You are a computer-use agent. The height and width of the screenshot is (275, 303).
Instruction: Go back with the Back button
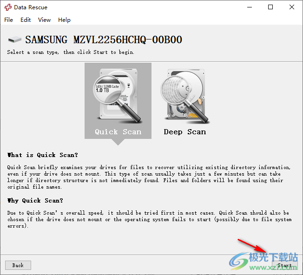click(x=18, y=265)
